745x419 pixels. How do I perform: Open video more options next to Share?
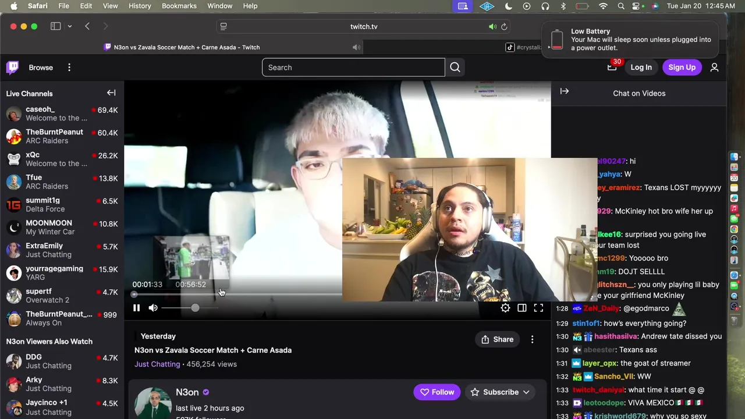click(x=532, y=339)
